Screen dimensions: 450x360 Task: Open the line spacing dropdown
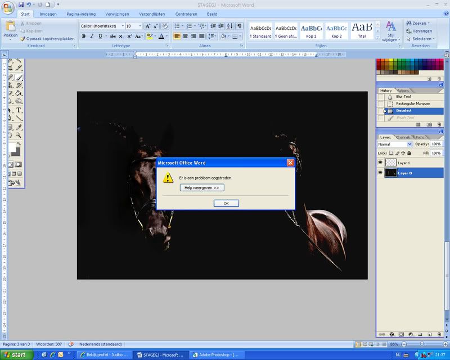point(212,36)
